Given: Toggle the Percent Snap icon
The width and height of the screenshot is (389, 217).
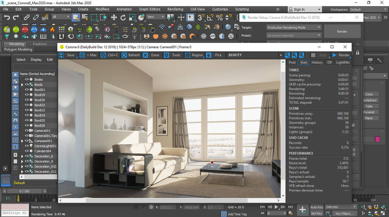Looking at the screenshot, I should pos(219,17).
